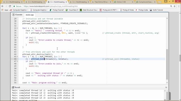Click the page vertical scrollbar on right
Screen dimensions: 181x101
(180, 58)
